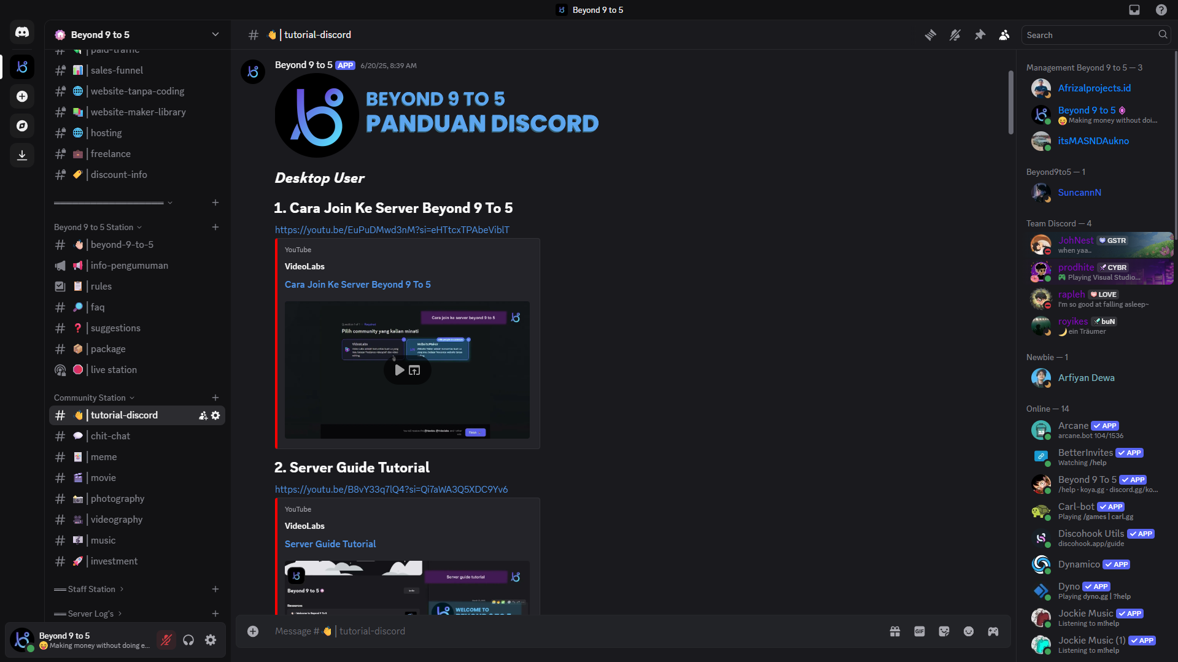Click invite people icon on tutorial-discord
This screenshot has height=662, width=1178.
203,415
